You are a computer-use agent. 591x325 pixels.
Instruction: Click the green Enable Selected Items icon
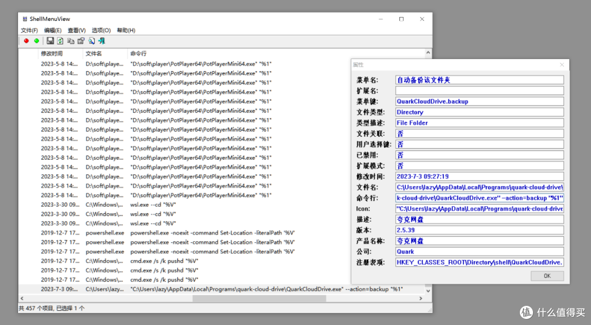37,40
